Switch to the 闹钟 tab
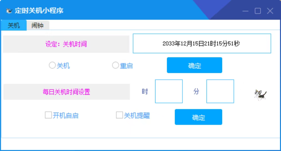Viewport: 281px width, 151px height. (38, 25)
